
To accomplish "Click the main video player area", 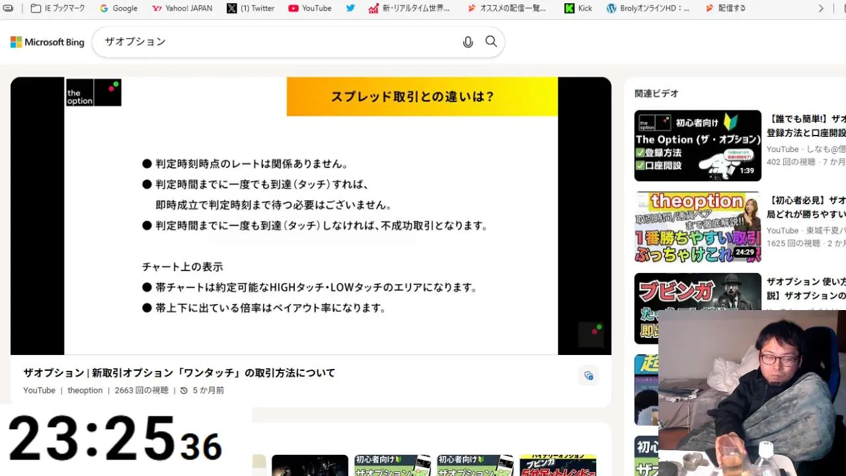I will [x=311, y=216].
